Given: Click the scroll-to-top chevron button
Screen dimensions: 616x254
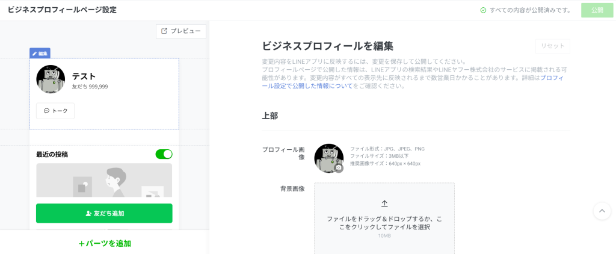Looking at the screenshot, I should point(602,211).
